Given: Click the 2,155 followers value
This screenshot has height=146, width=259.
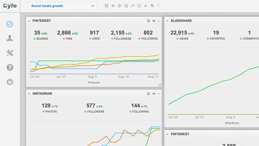Looking at the screenshot, I should (x=118, y=33).
